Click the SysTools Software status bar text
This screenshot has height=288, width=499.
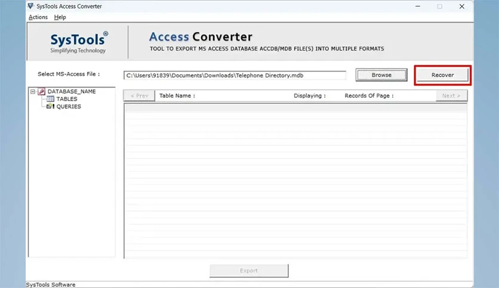tap(51, 285)
